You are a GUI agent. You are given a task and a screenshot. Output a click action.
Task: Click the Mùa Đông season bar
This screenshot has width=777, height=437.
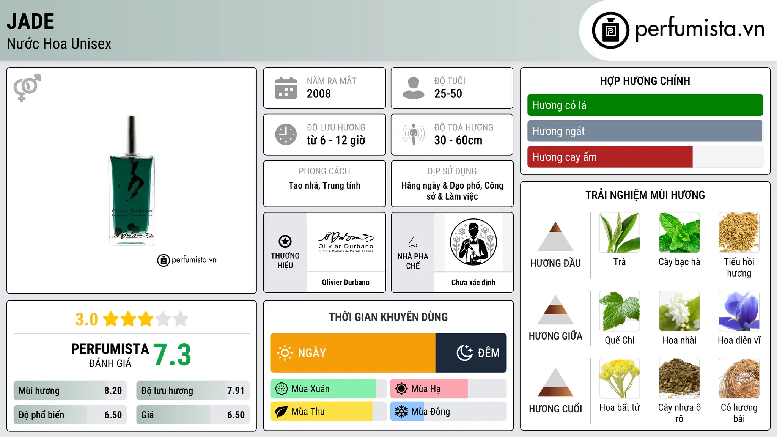point(448,412)
